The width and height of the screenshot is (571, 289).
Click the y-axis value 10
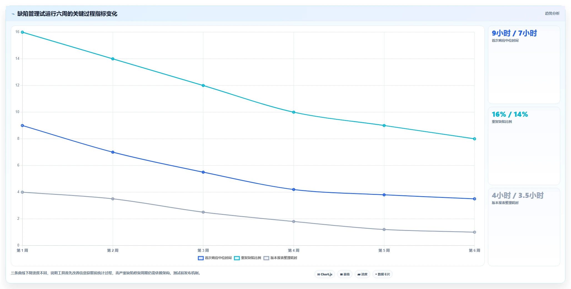click(17, 112)
